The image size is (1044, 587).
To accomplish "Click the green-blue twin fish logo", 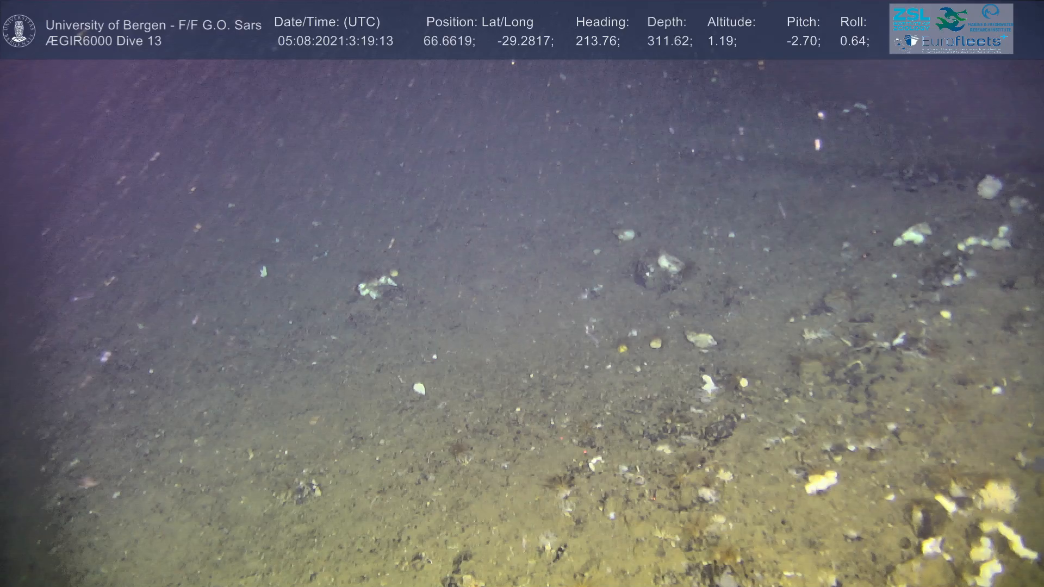I will pyautogui.click(x=951, y=19).
